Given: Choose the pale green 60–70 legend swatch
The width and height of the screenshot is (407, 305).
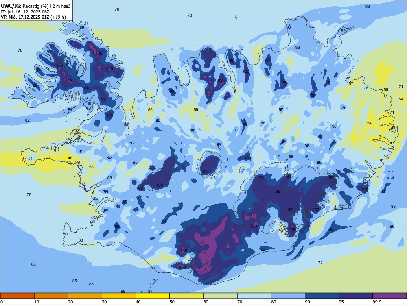Looking at the screenshot, I should [220, 296].
